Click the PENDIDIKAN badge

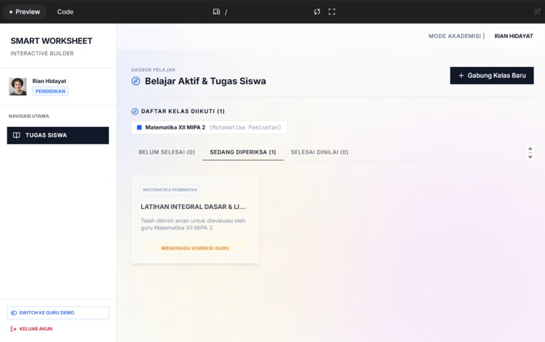click(51, 91)
